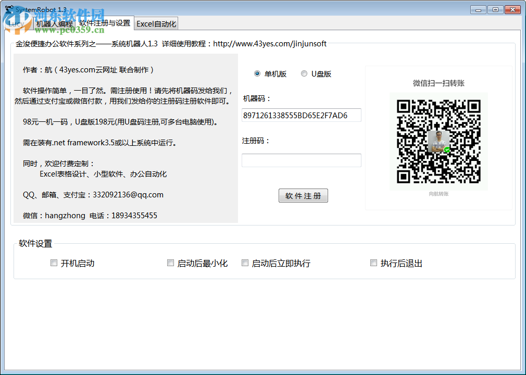Viewport: 526px width, 375px height.
Task: Click inside the 注册码 input field
Action: [x=301, y=160]
